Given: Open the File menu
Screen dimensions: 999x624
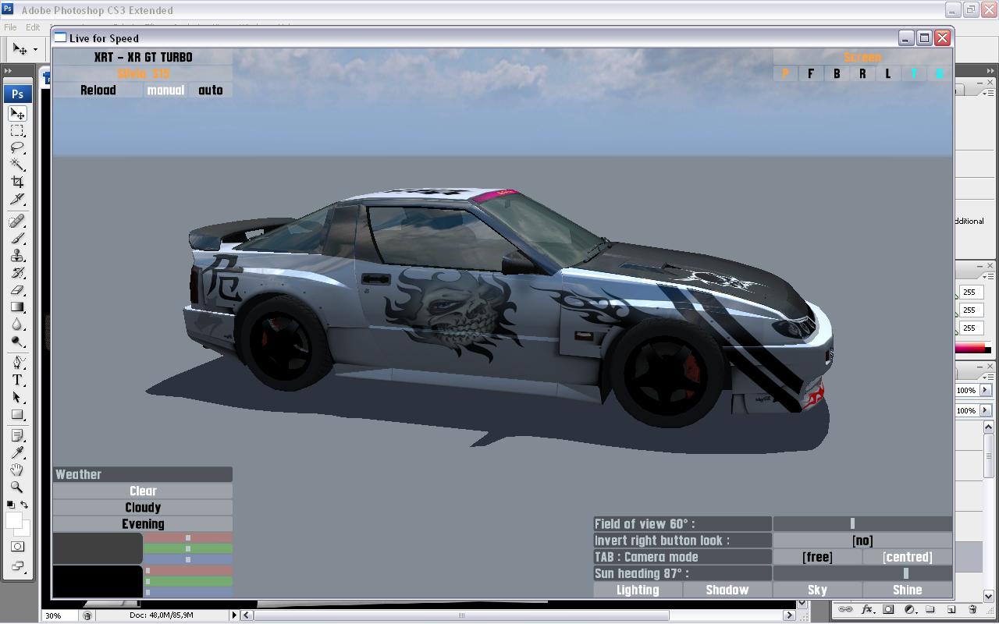Looking at the screenshot, I should click(x=10, y=27).
